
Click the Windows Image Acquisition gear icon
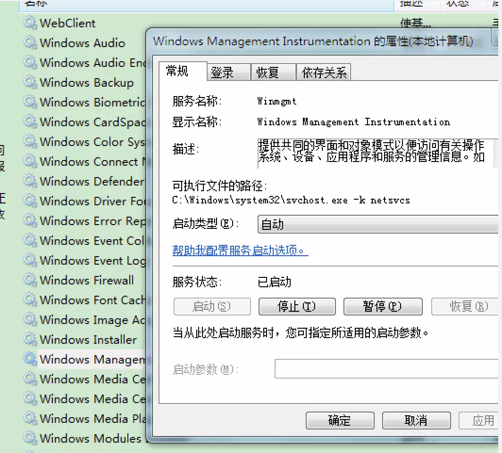tap(30, 320)
